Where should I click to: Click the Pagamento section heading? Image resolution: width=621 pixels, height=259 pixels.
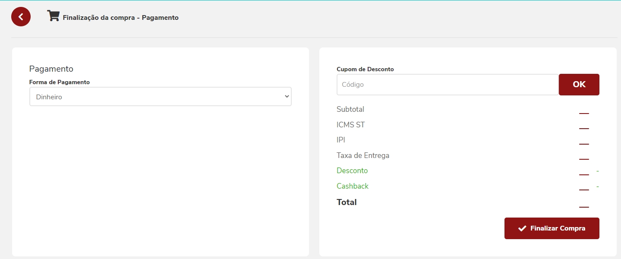pos(51,69)
